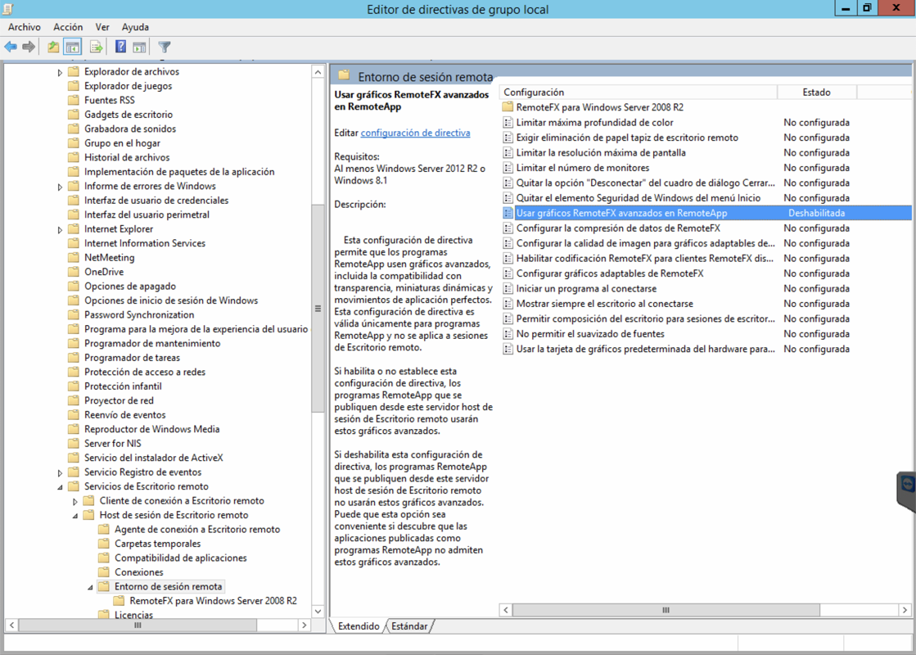The width and height of the screenshot is (916, 655).
Task: Select Habilitar codificación RemoteFX para clientes RemoteFX
Action: click(645, 258)
